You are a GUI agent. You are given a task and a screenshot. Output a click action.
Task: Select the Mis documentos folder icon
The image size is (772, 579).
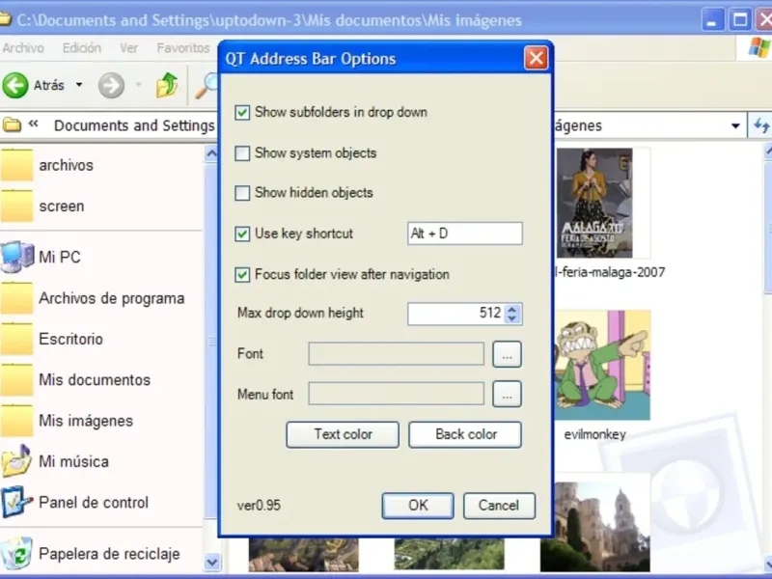[x=17, y=379]
